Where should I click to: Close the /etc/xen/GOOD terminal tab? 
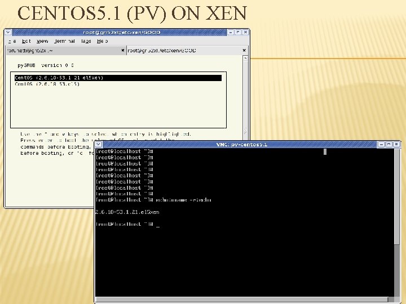coord(244,51)
